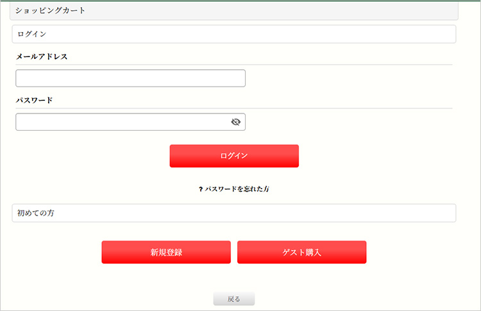481x311 pixels.
Task: Click the empty area beneath 戻る button
Action: pyautogui.click(x=234, y=308)
